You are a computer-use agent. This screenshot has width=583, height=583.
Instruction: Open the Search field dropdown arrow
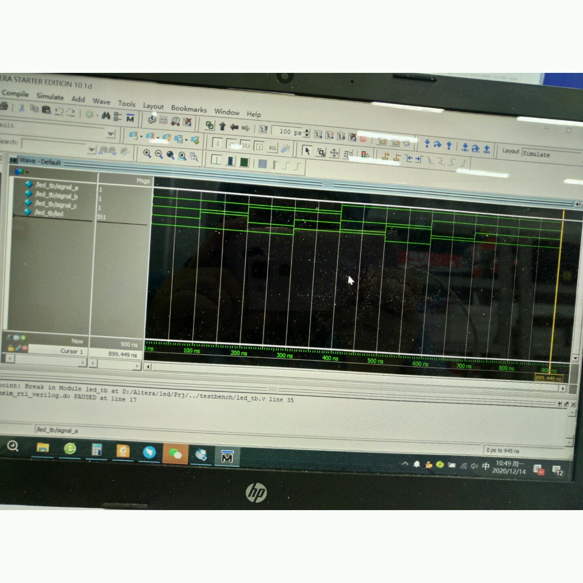(92, 150)
